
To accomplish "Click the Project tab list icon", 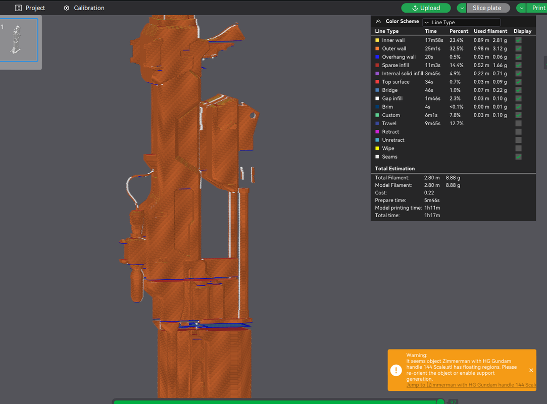I will [x=18, y=8].
